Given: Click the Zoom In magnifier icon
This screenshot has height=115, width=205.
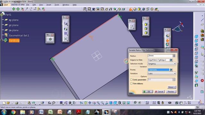Looking at the screenshot, I should [x=98, y=103].
